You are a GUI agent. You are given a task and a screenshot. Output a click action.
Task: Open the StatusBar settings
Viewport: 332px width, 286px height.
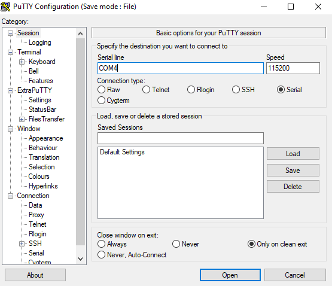click(x=42, y=109)
